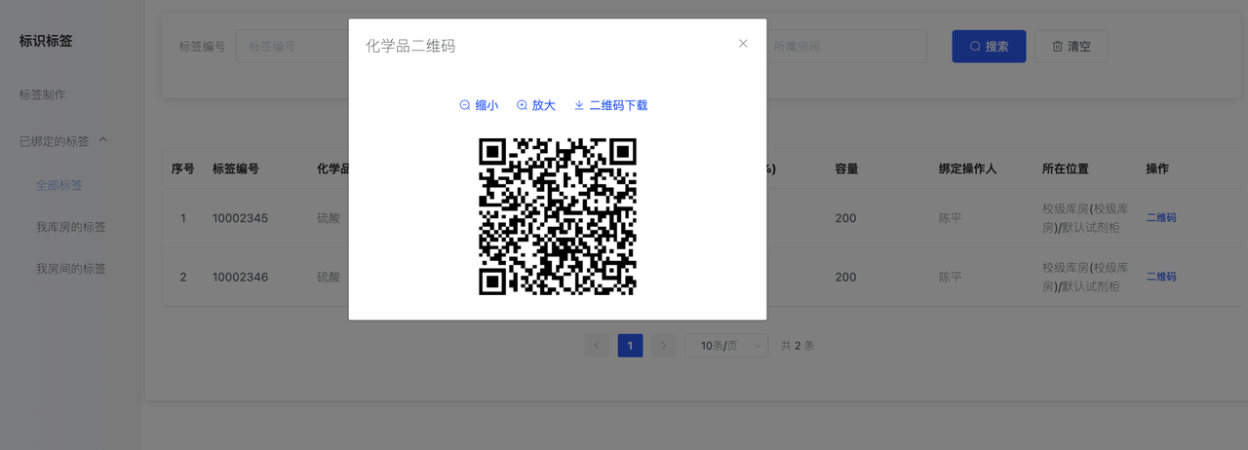Select 我库房的标签 in the sidebar

[x=70, y=227]
